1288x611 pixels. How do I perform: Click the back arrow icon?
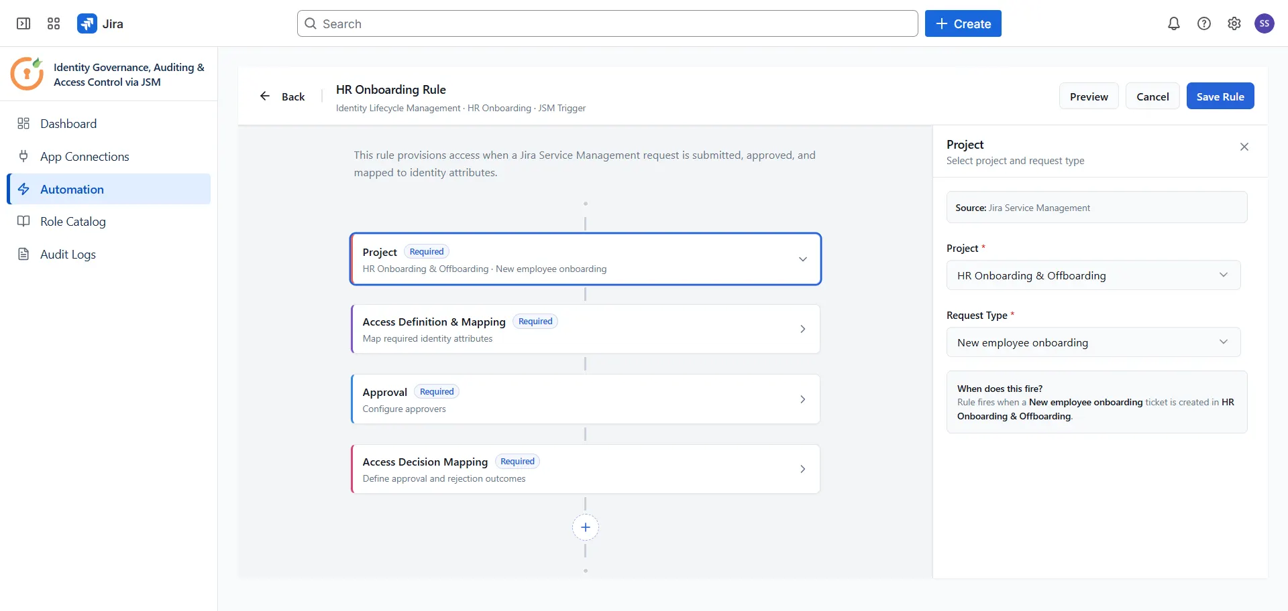coord(265,96)
